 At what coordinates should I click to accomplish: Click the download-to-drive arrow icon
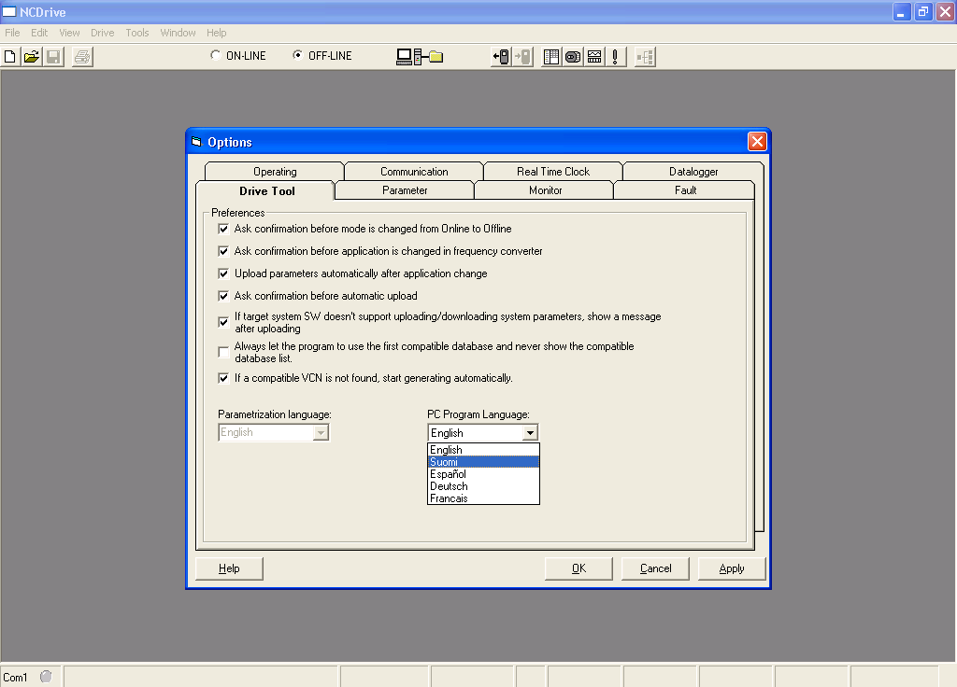pyautogui.click(x=522, y=57)
